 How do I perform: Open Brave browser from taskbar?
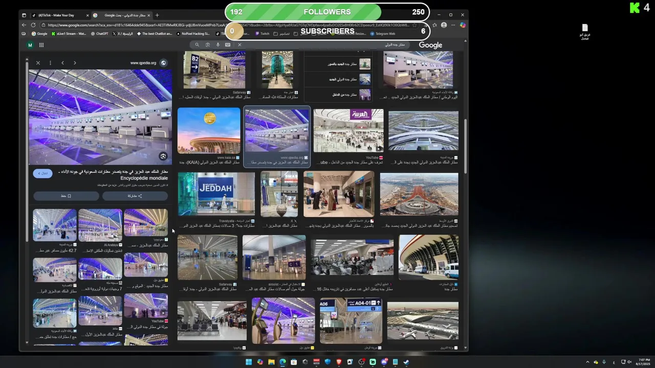[x=339, y=362]
